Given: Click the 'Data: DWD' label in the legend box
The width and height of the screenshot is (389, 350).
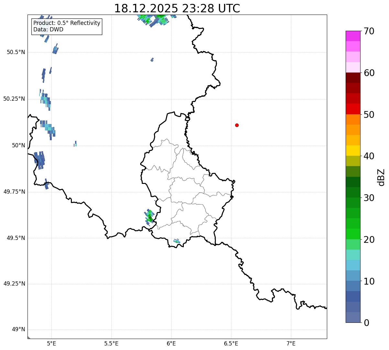Looking at the screenshot, I should (48, 30).
